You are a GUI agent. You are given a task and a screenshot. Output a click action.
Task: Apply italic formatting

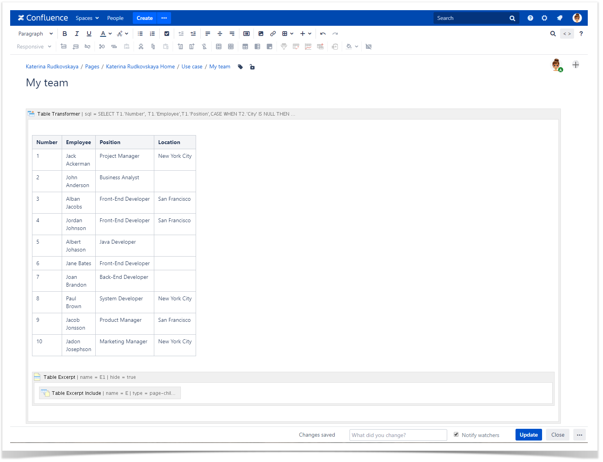pos(77,34)
